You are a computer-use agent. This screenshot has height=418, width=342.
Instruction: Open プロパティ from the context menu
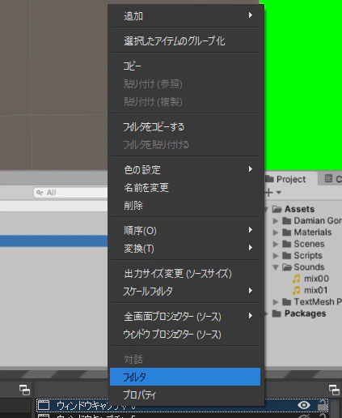click(185, 395)
